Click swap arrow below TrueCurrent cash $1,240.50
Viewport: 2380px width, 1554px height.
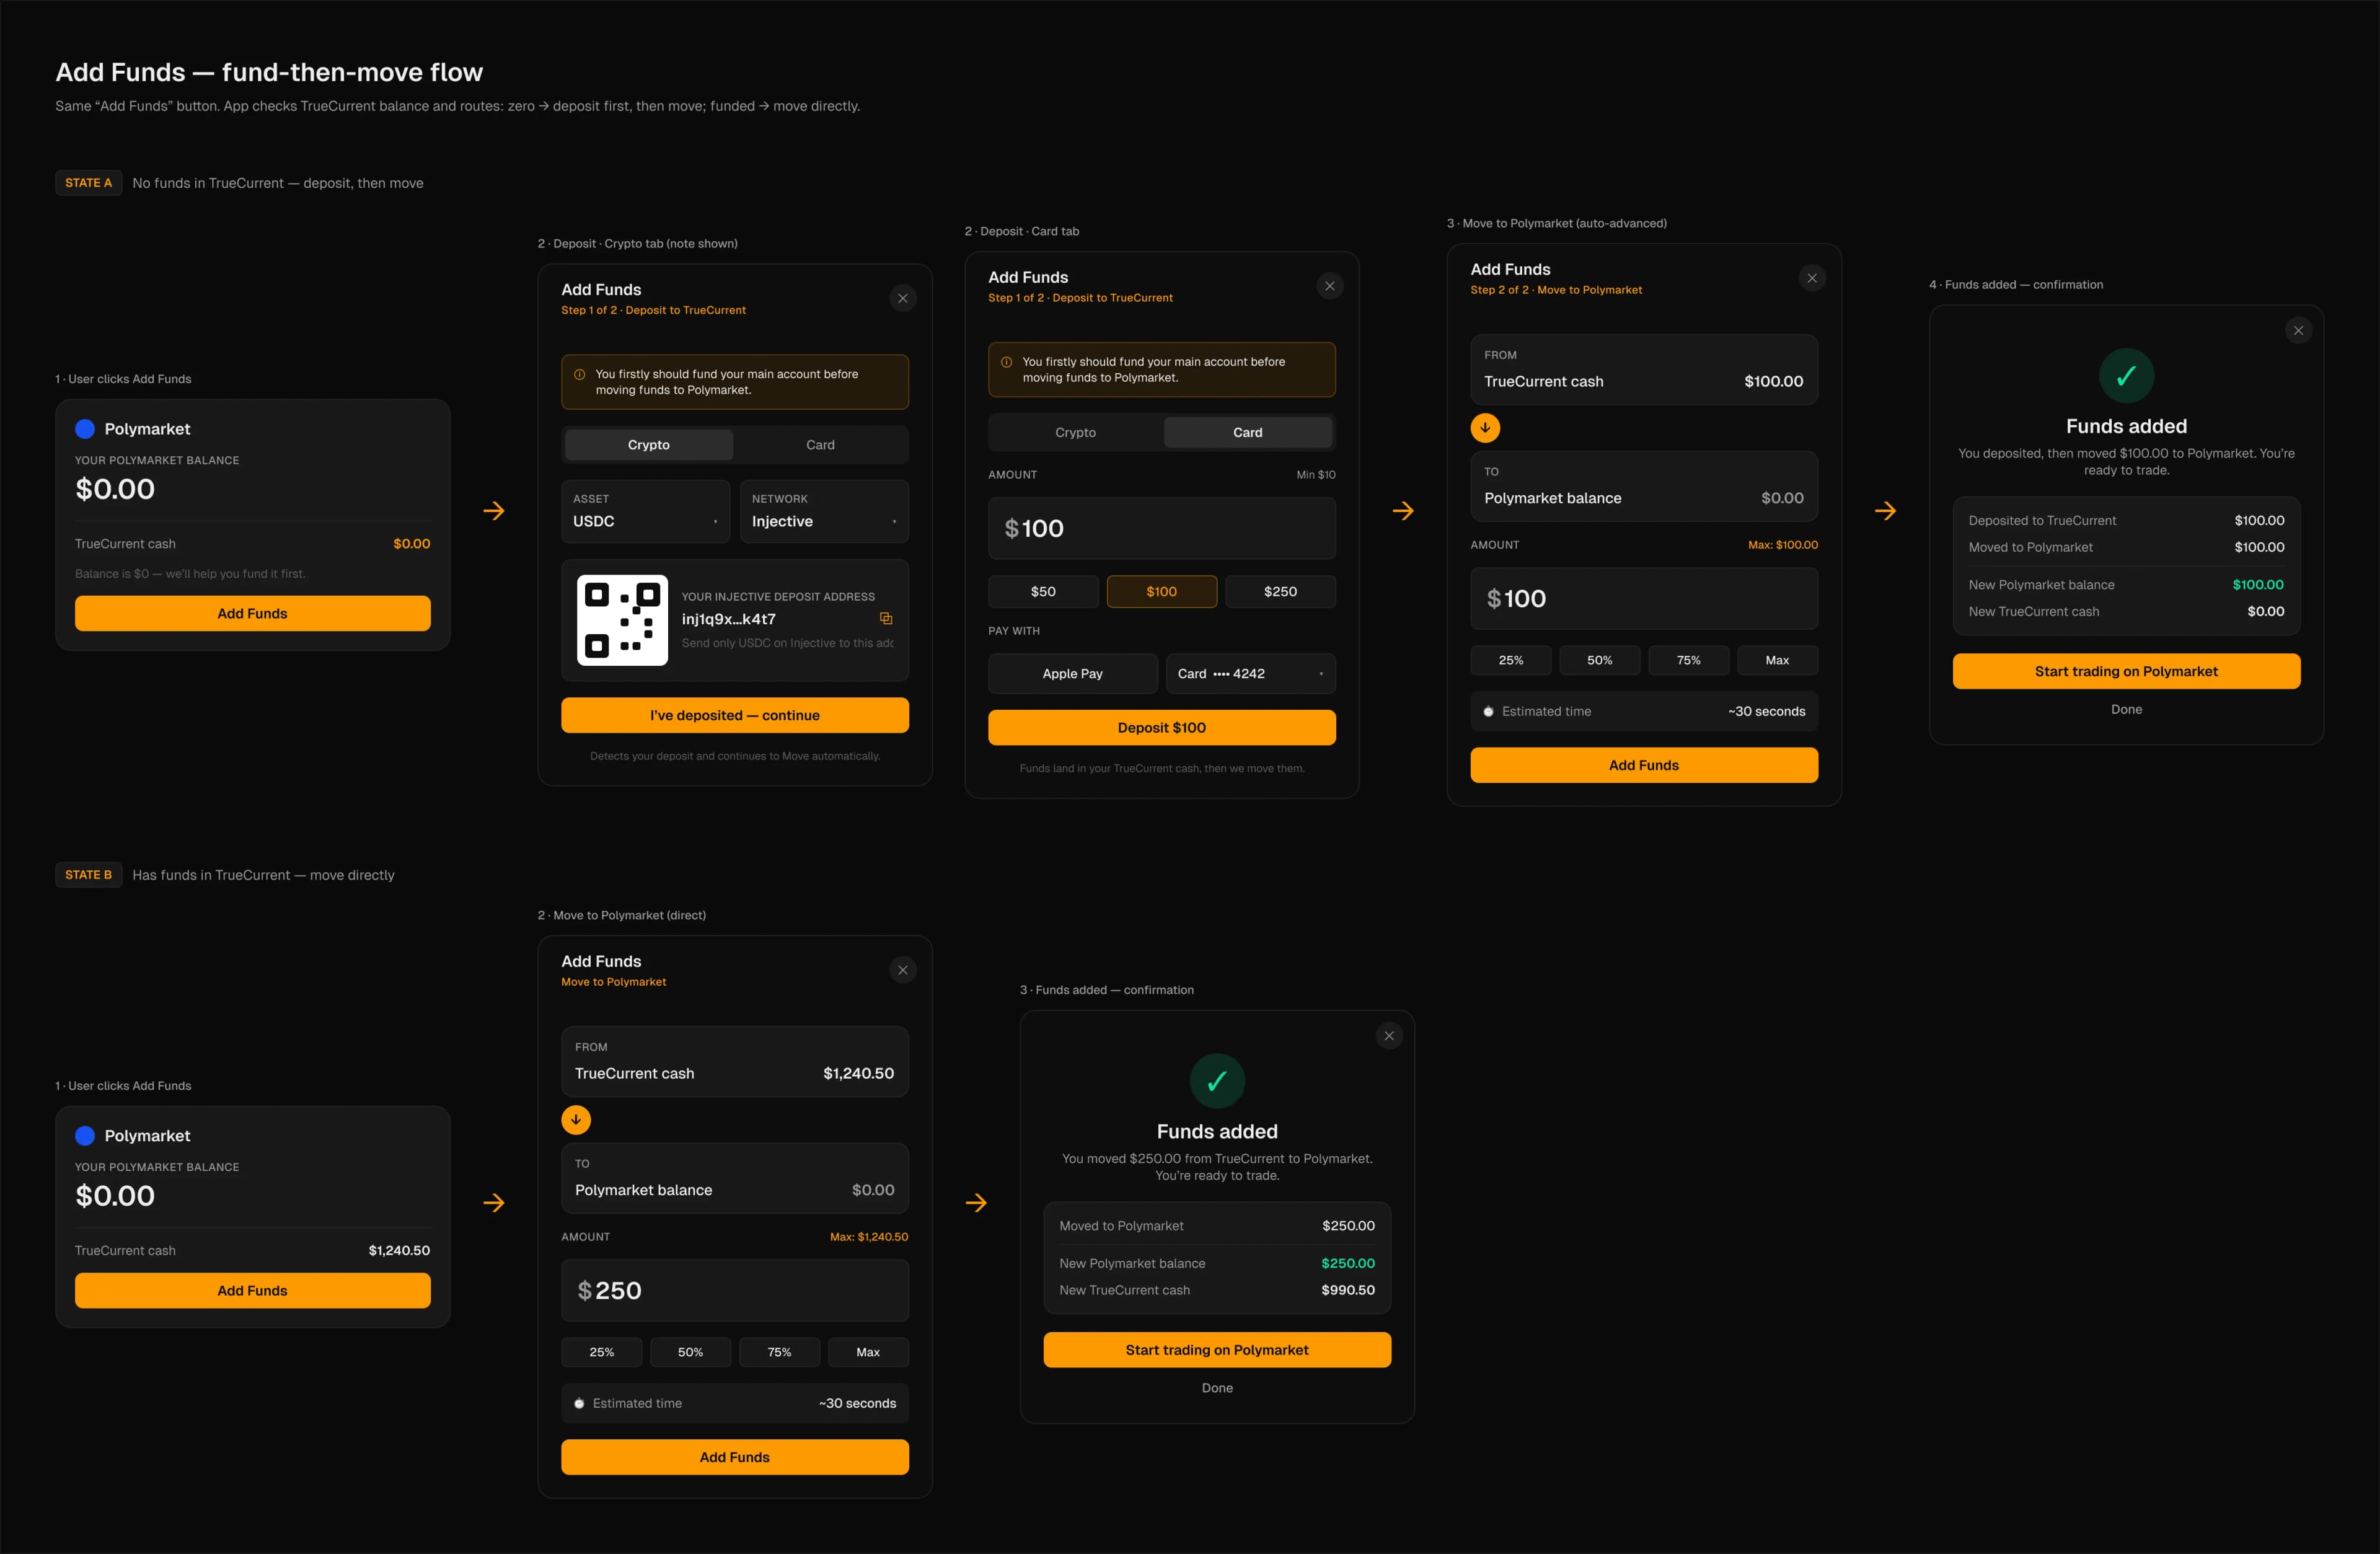pyautogui.click(x=576, y=1120)
